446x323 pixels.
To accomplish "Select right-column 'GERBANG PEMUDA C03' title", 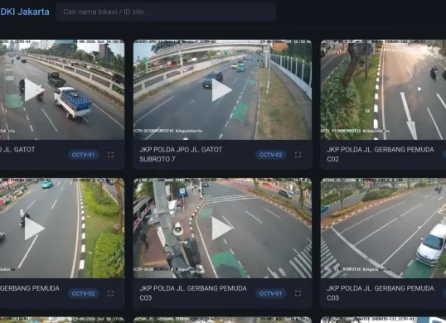I will [381, 293].
